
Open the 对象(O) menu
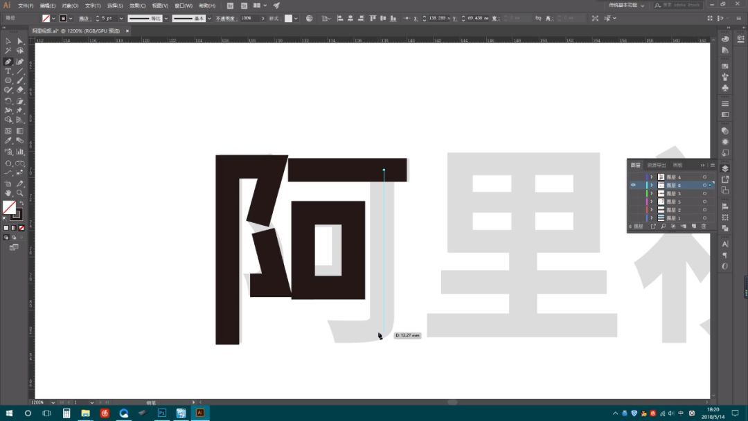[70, 6]
